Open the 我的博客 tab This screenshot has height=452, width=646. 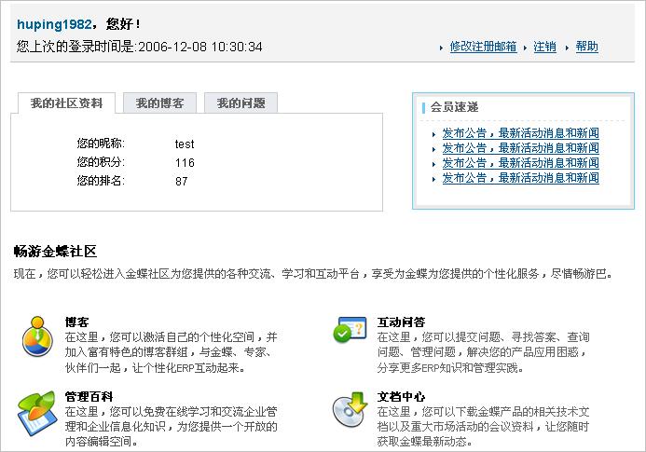coord(159,103)
